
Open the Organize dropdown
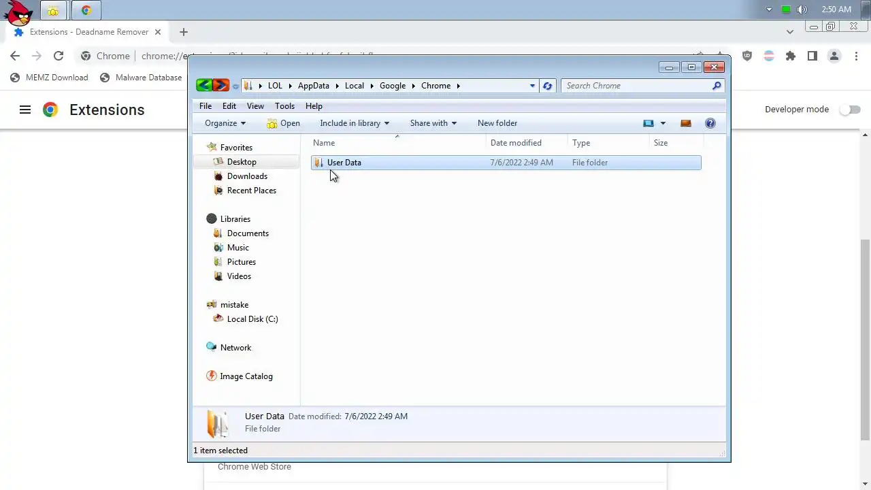225,123
